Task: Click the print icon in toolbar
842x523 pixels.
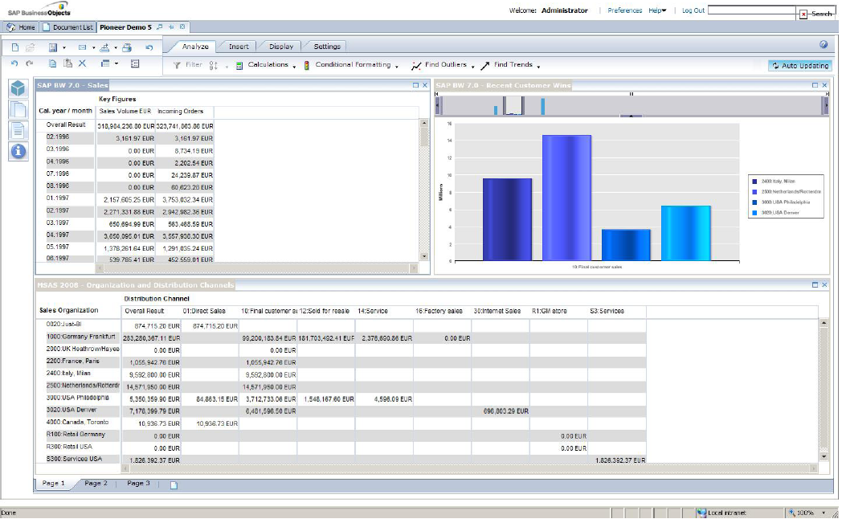Action: pos(127,48)
